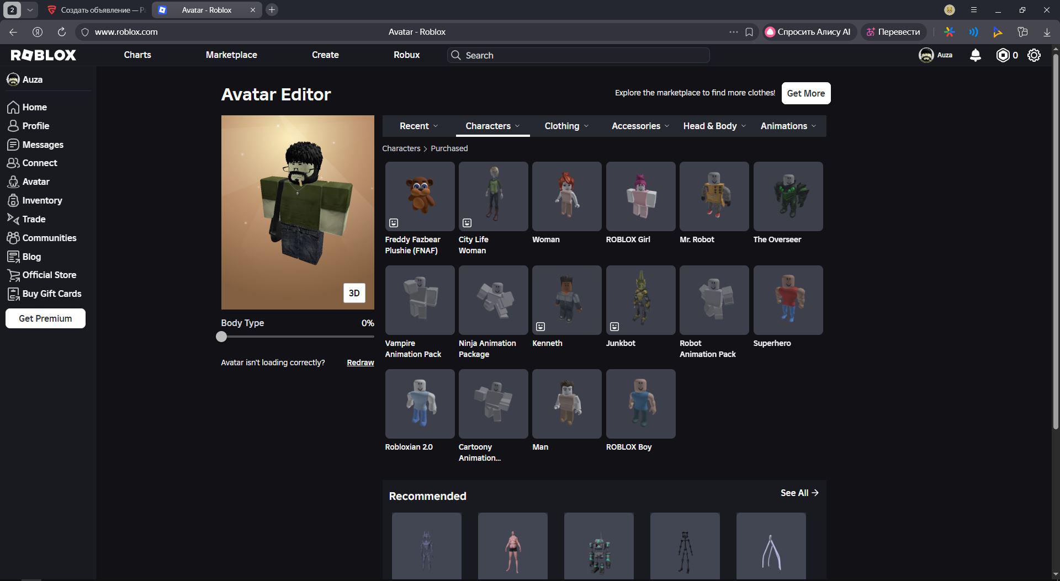Click the Перевести button
Viewport: 1060px width, 581px height.
(893, 32)
